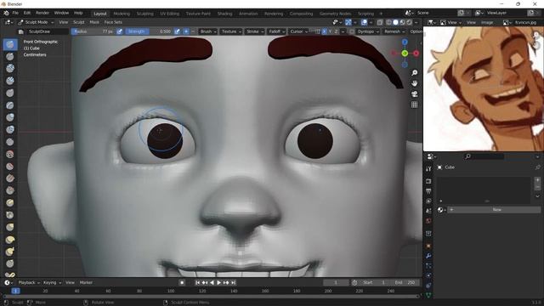Switch to solid viewport shading
Viewport: 544px width, 306px height.
(395, 22)
